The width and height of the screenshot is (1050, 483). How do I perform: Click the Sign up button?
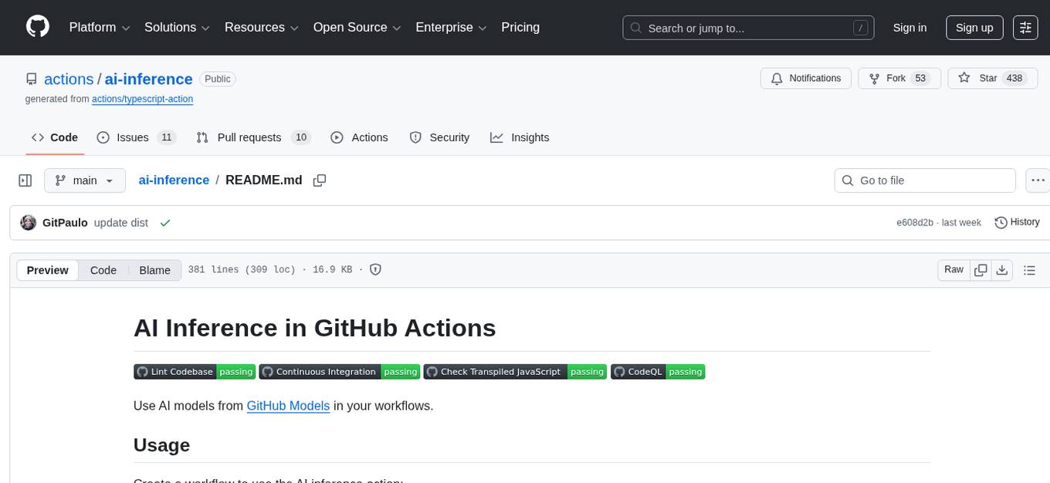pos(974,28)
